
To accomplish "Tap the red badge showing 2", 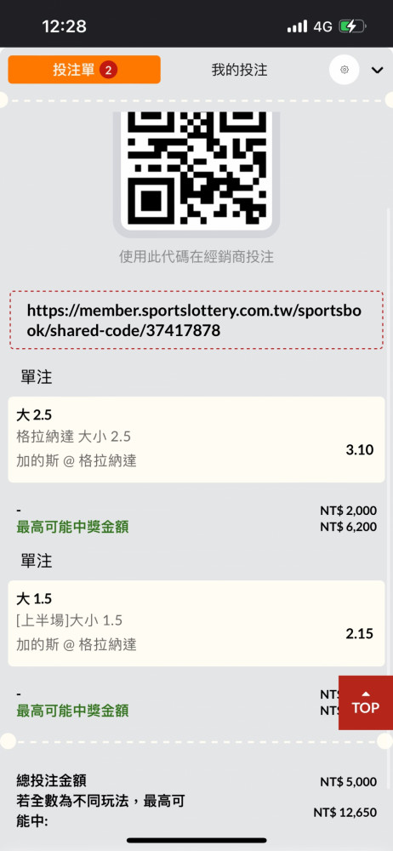I will pyautogui.click(x=108, y=70).
